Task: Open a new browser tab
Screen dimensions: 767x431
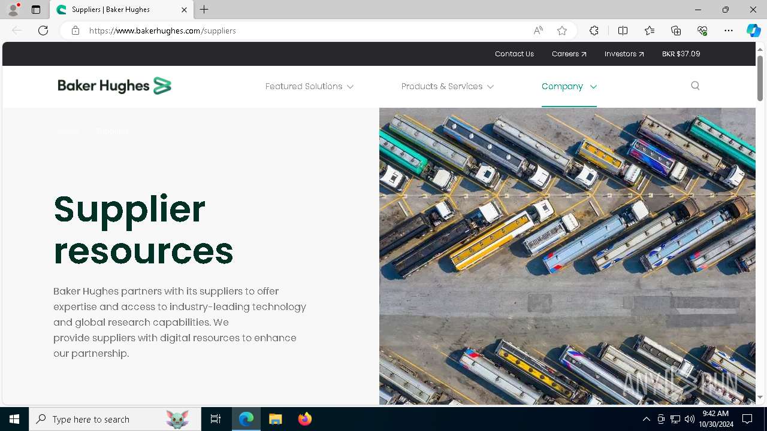Action: point(204,10)
